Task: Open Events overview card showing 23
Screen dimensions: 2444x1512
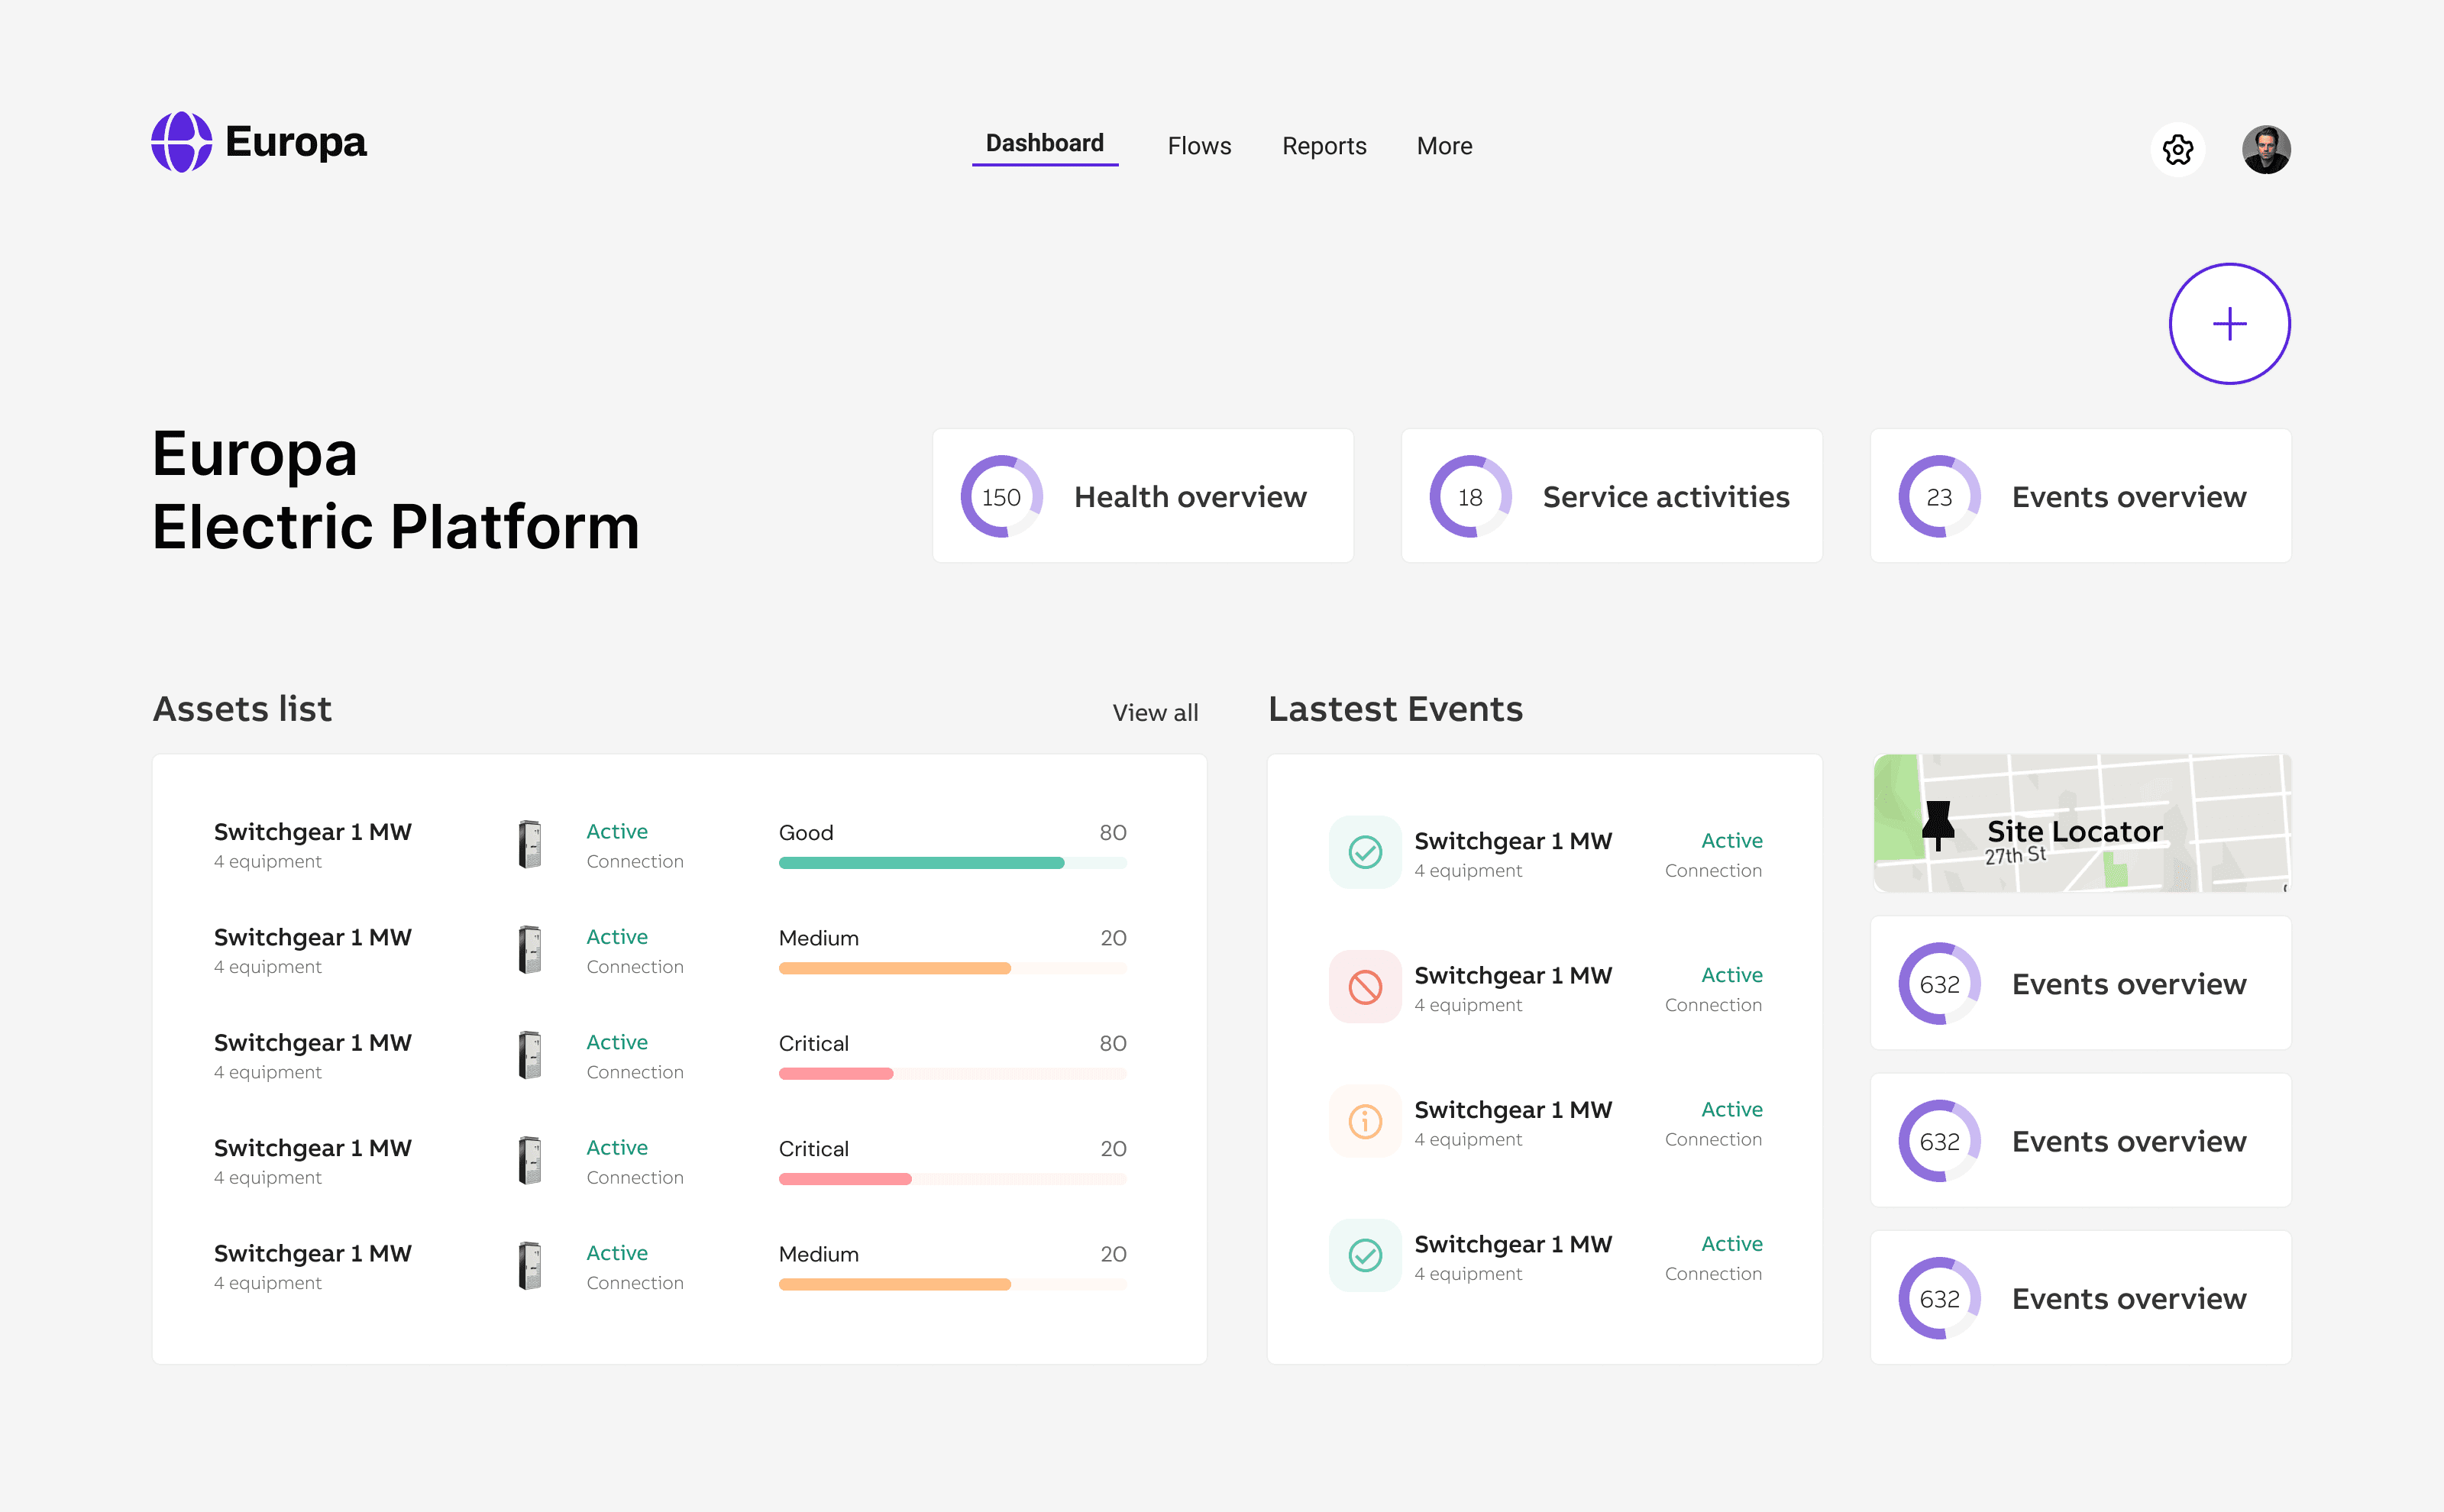Action: click(2080, 497)
